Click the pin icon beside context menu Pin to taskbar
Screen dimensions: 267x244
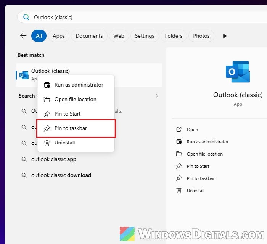[x=47, y=128]
